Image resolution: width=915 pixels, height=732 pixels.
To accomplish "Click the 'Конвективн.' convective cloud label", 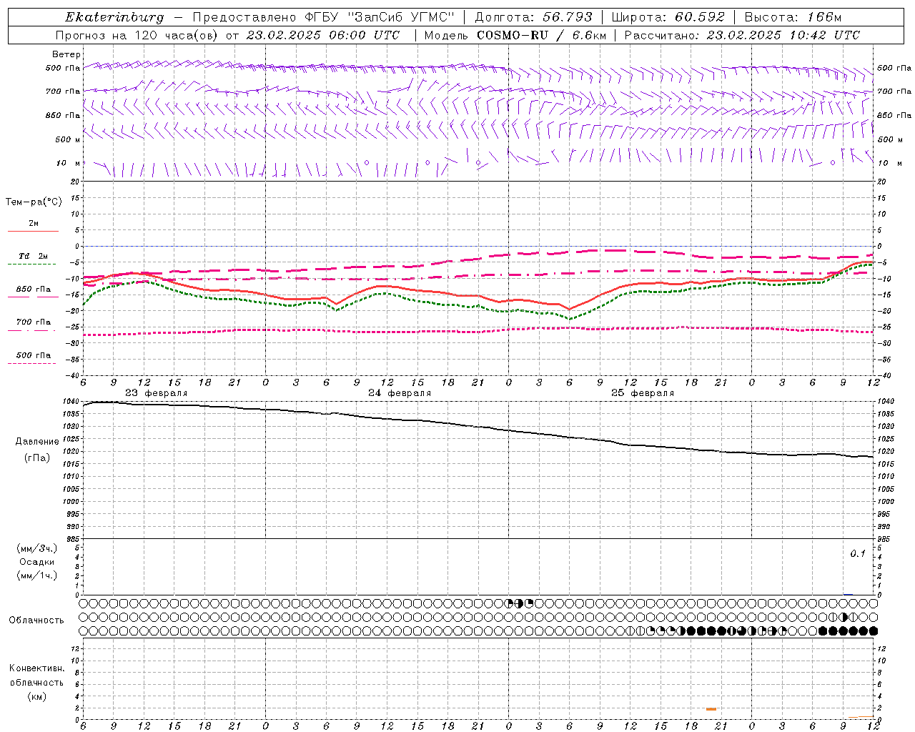I will (x=36, y=668).
